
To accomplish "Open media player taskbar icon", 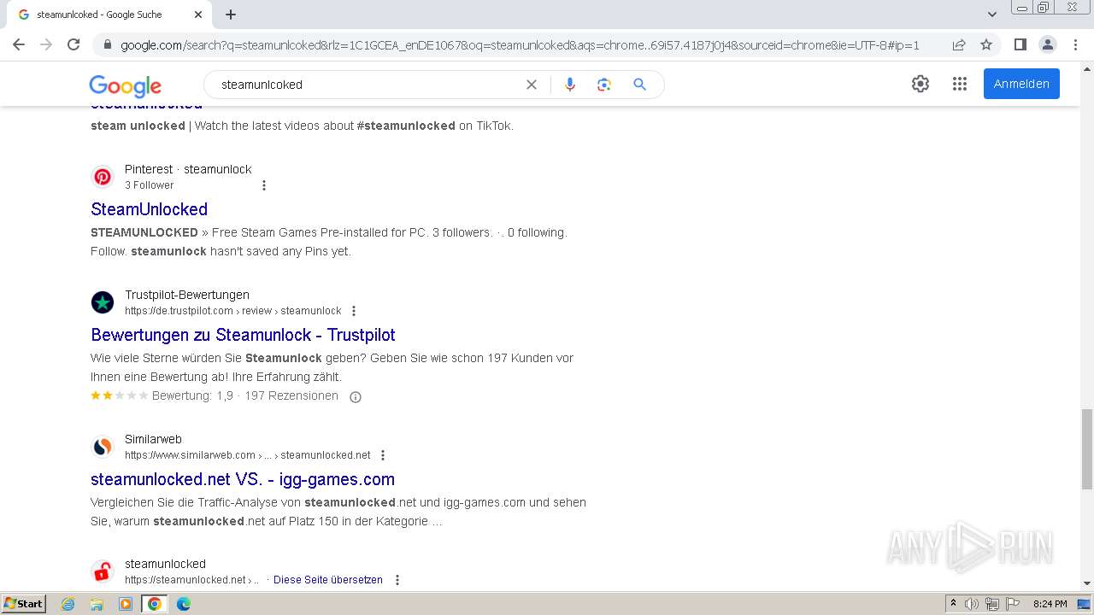I will [x=126, y=604].
